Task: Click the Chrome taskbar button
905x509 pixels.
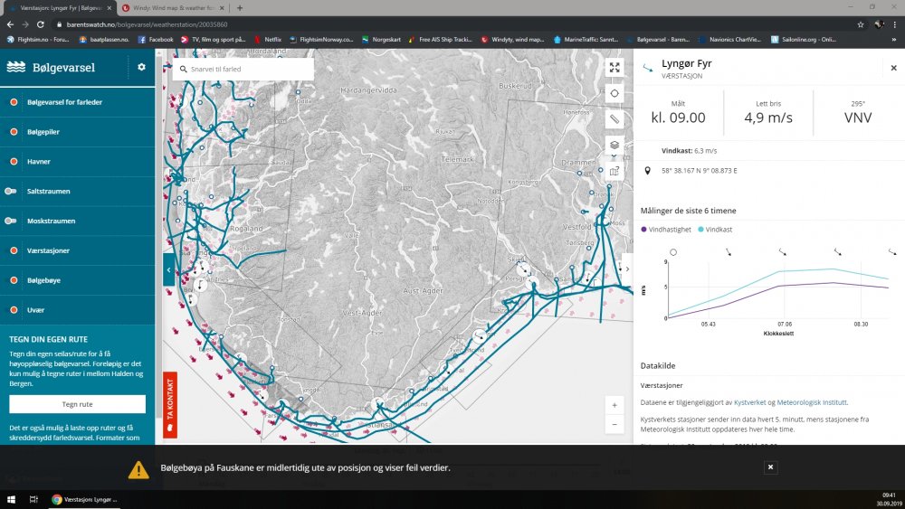Action: click(x=85, y=499)
